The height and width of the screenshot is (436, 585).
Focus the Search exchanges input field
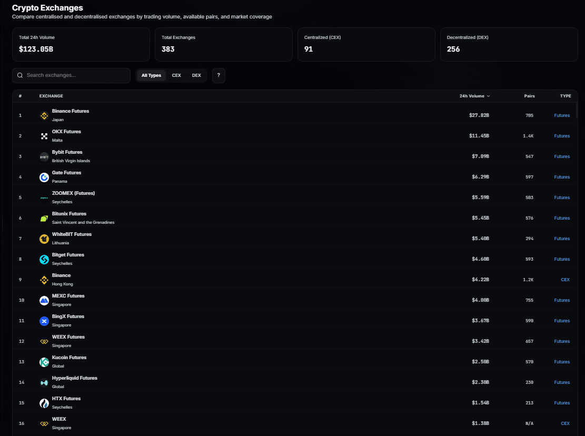point(71,75)
